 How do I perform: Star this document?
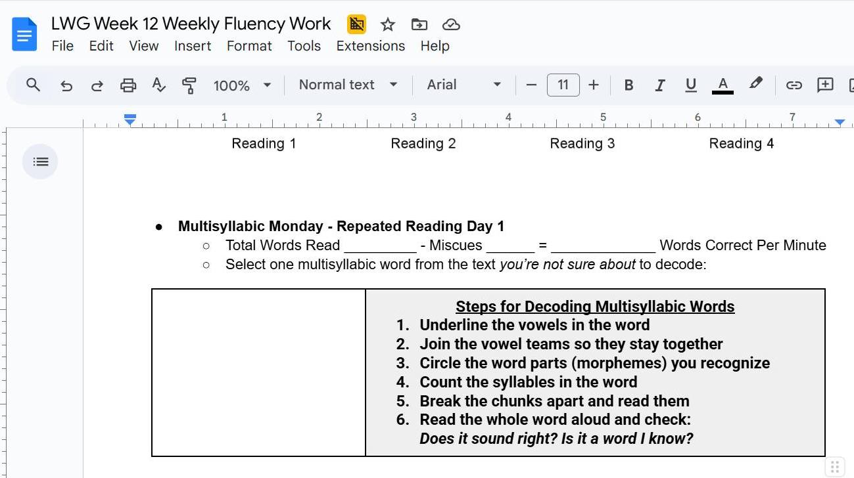coord(388,25)
